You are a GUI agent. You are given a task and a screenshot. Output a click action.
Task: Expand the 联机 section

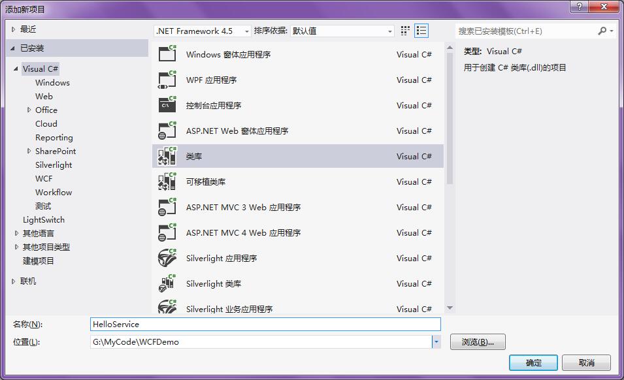point(13,281)
